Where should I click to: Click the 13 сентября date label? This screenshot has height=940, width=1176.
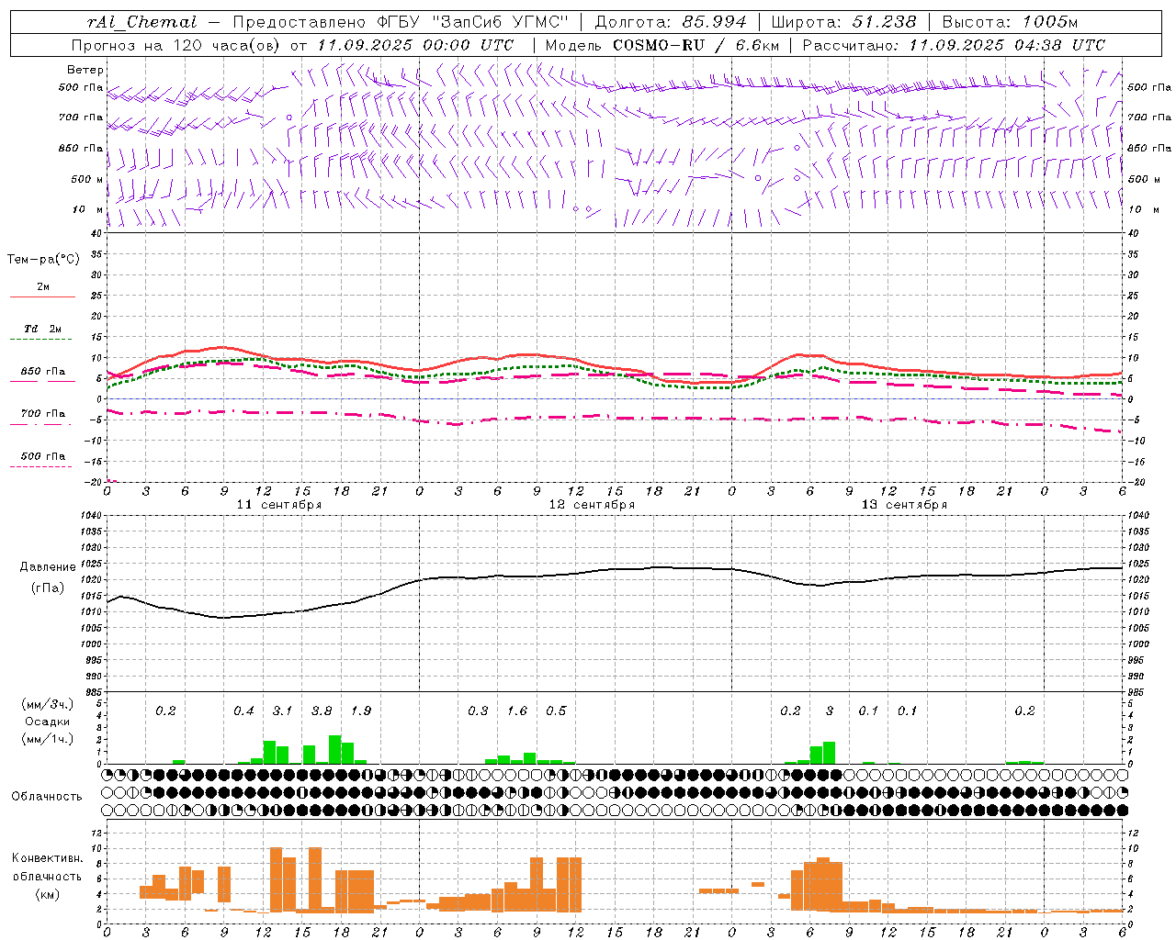(904, 505)
